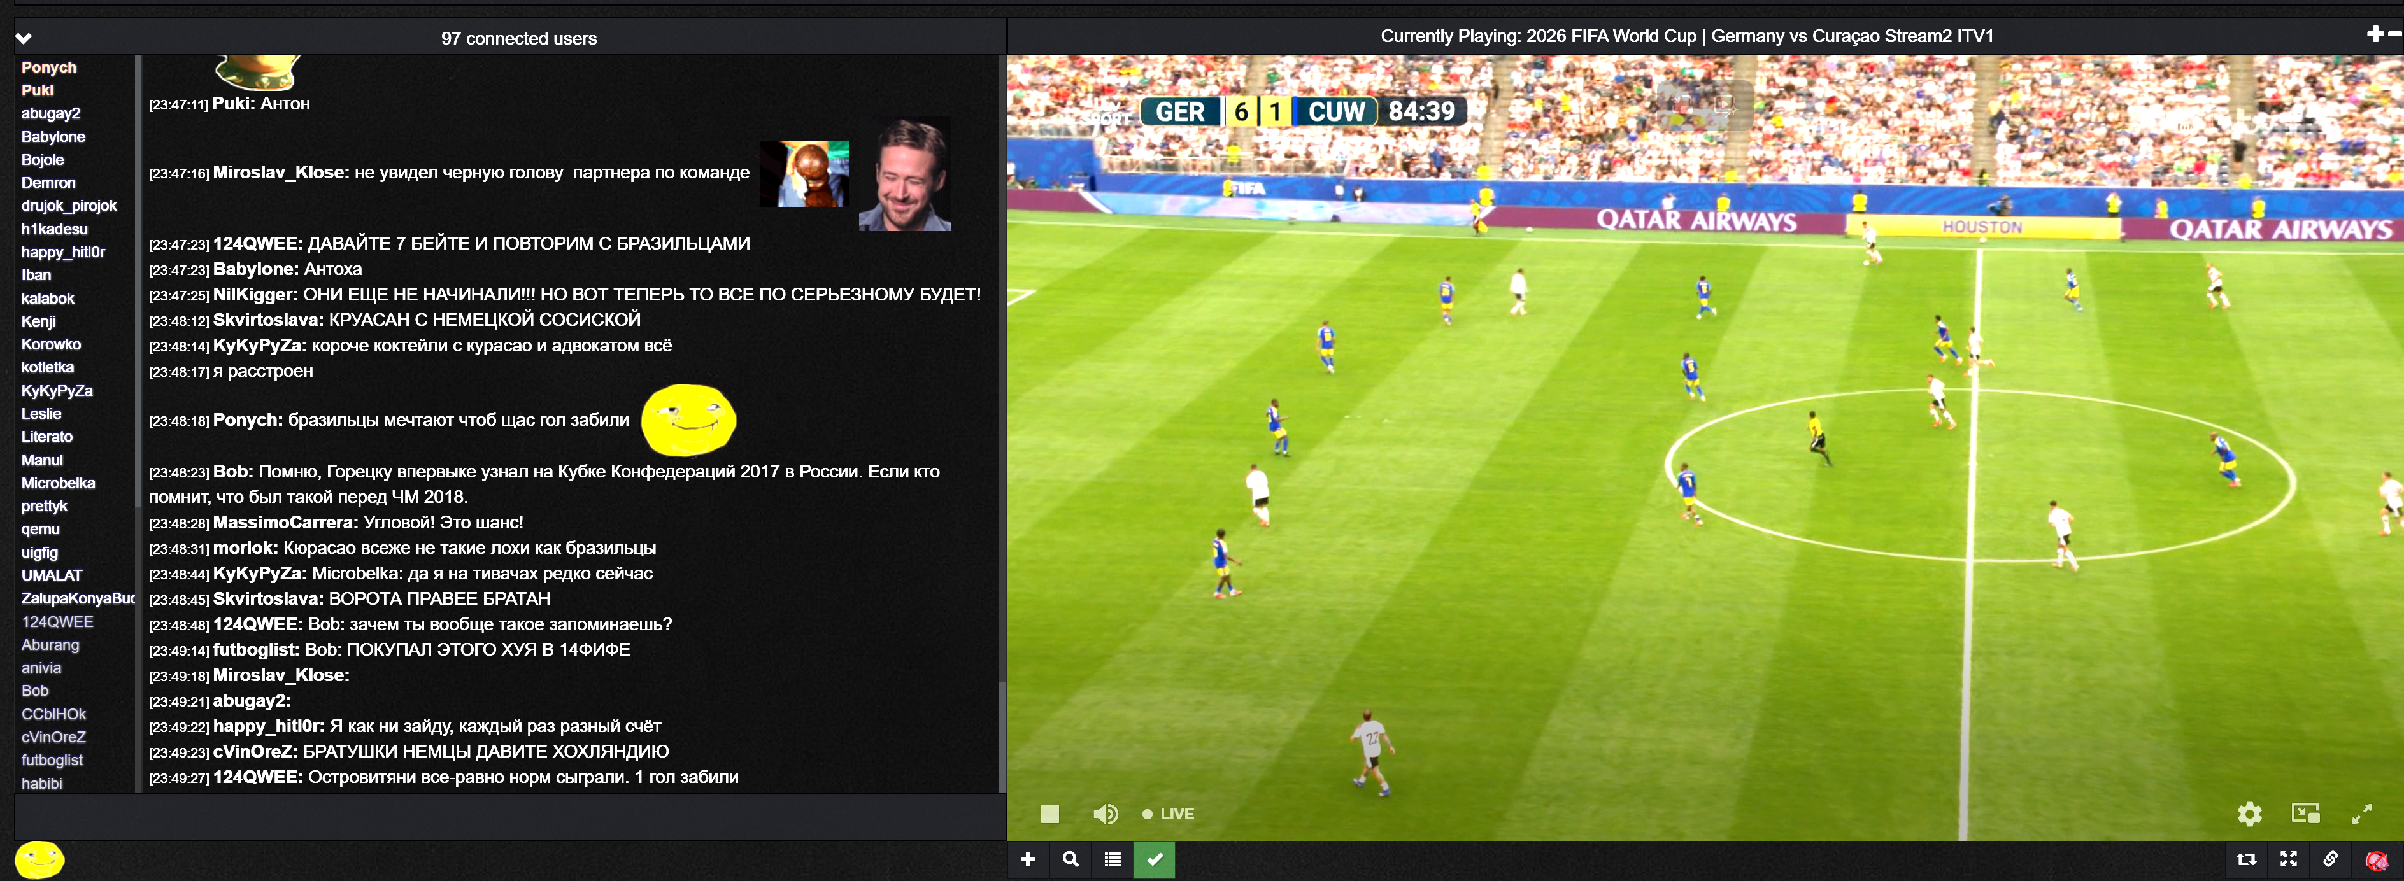Enter fullscreen using the player arrows icon

[x=2361, y=814]
